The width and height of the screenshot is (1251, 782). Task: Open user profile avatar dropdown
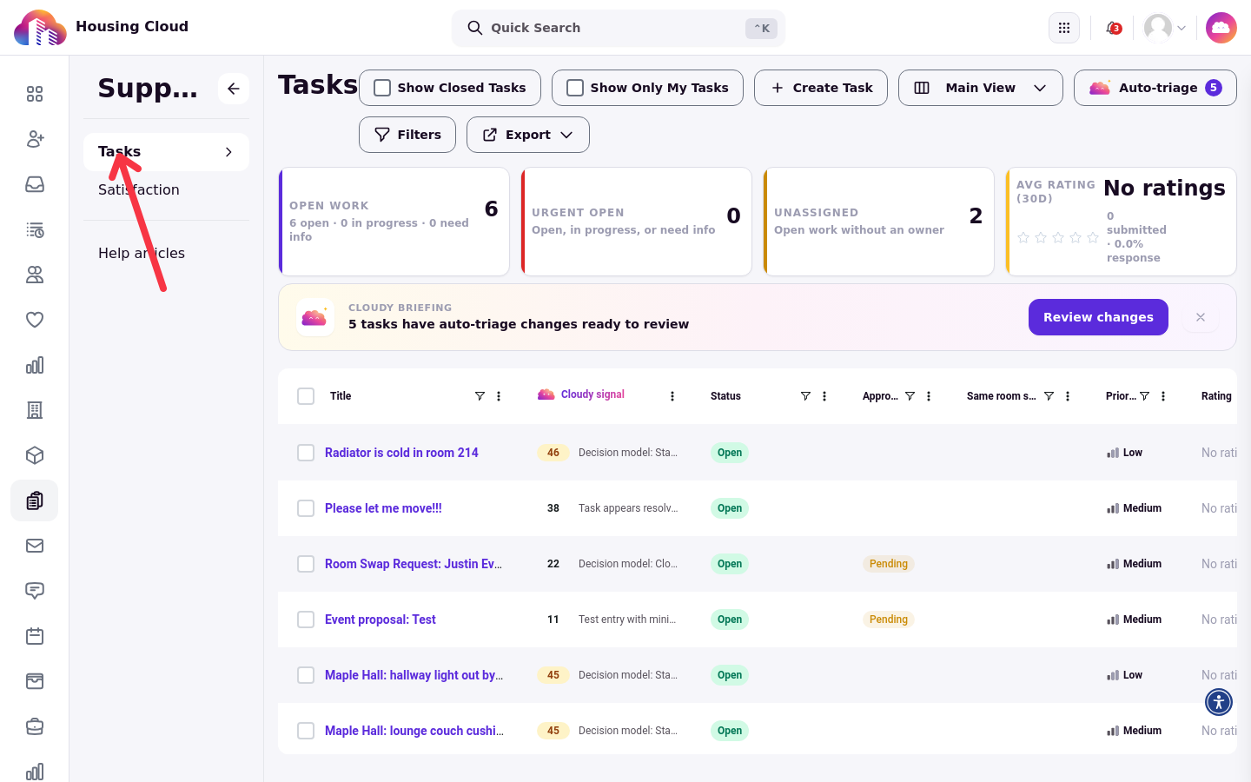1165,28
